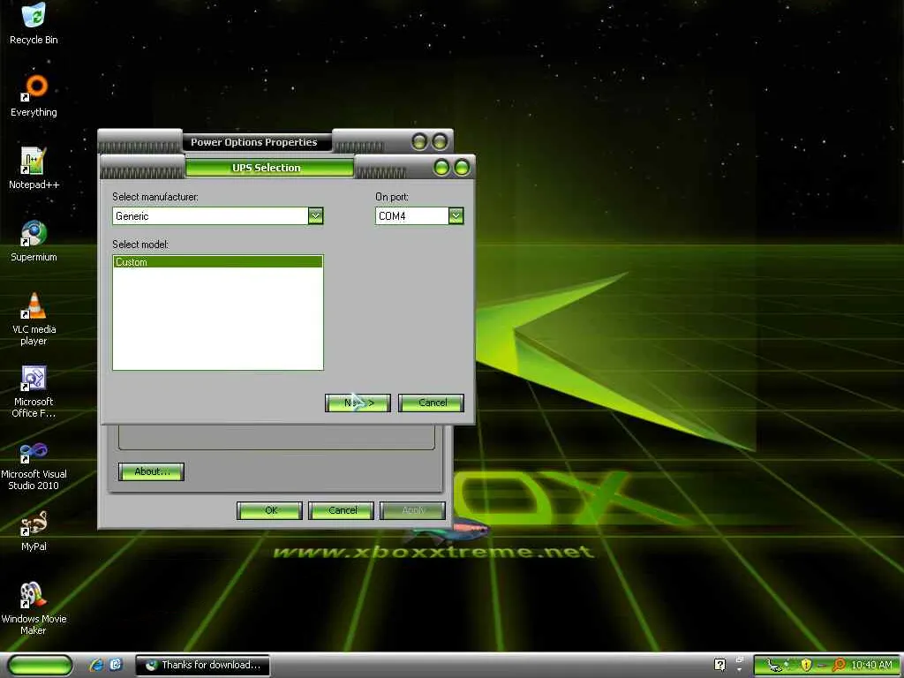904x678 pixels.
Task: Select the Custom model in the list
Action: pos(218,262)
